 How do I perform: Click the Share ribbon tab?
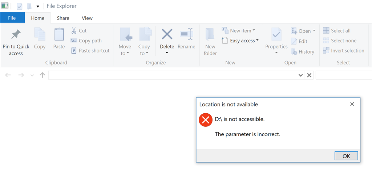63,18
